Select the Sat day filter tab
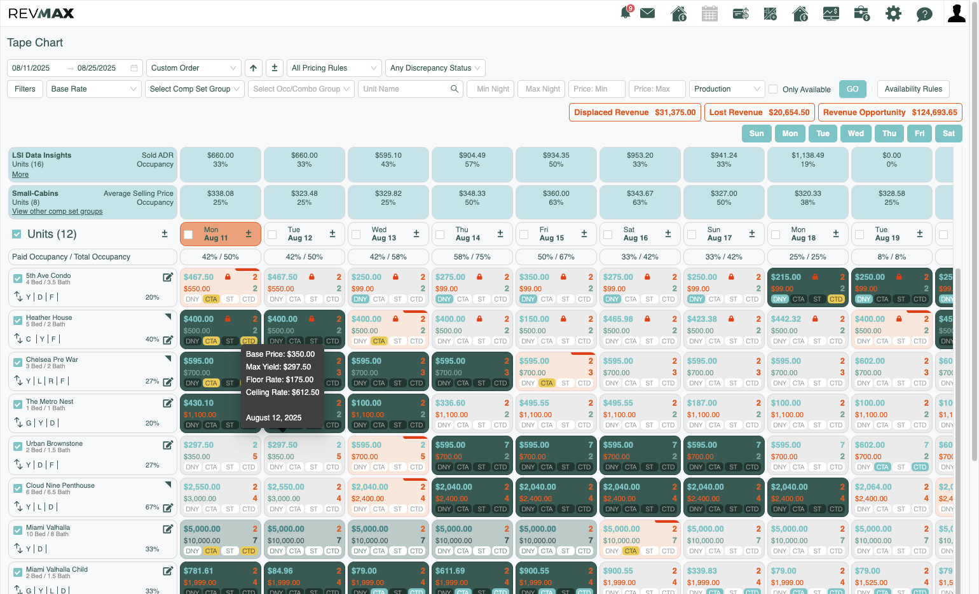The height and width of the screenshot is (594, 979). point(948,134)
